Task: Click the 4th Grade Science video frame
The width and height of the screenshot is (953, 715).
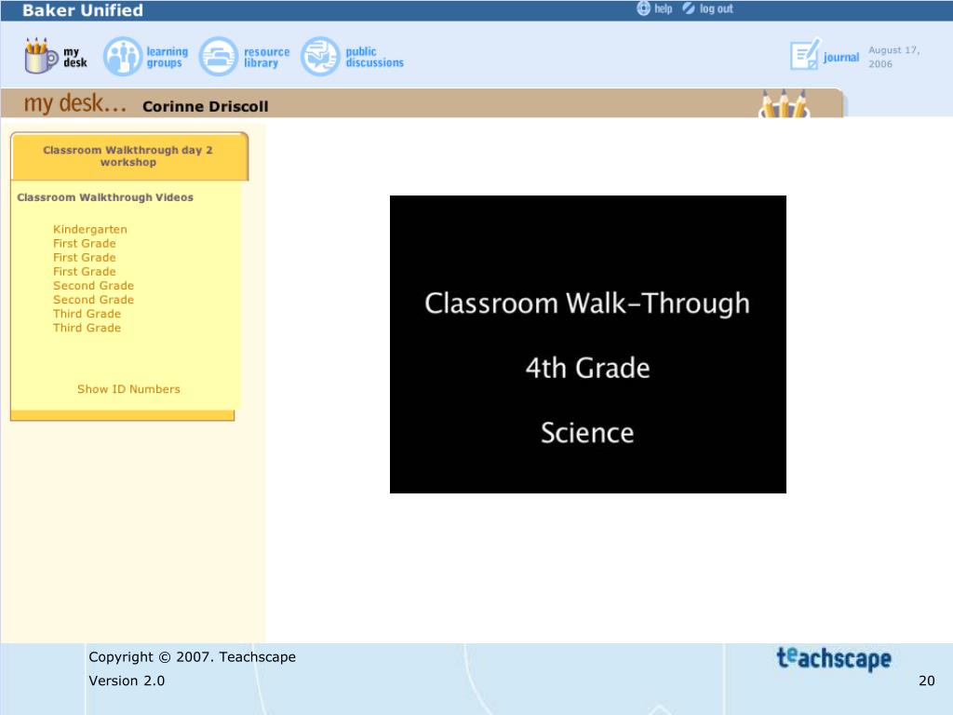Action: pos(588,344)
